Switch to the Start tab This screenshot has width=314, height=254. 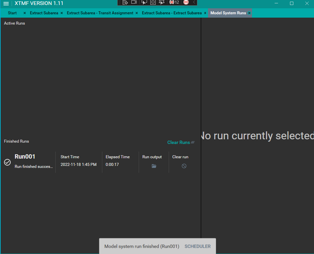tap(12, 13)
